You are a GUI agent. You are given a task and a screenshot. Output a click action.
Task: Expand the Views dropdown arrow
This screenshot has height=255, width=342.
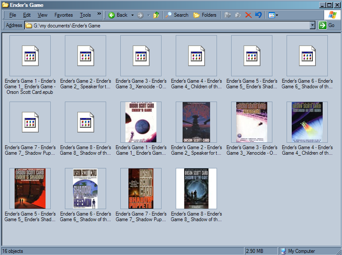coord(277,15)
